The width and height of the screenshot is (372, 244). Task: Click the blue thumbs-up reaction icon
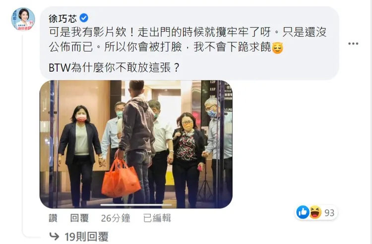click(x=303, y=212)
